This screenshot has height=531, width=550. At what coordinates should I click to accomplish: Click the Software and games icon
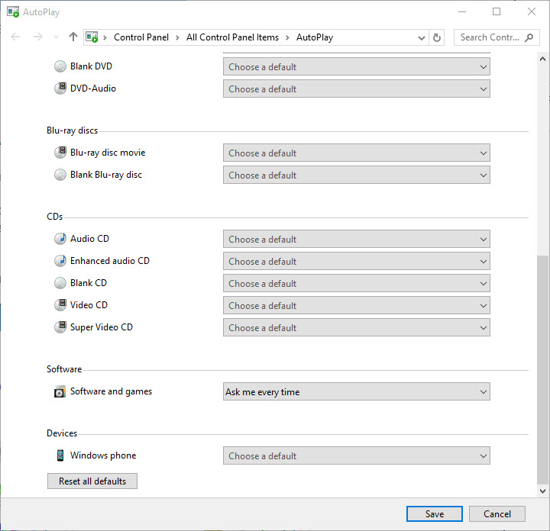(60, 392)
